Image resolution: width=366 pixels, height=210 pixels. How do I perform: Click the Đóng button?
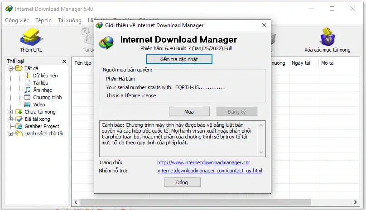182,182
